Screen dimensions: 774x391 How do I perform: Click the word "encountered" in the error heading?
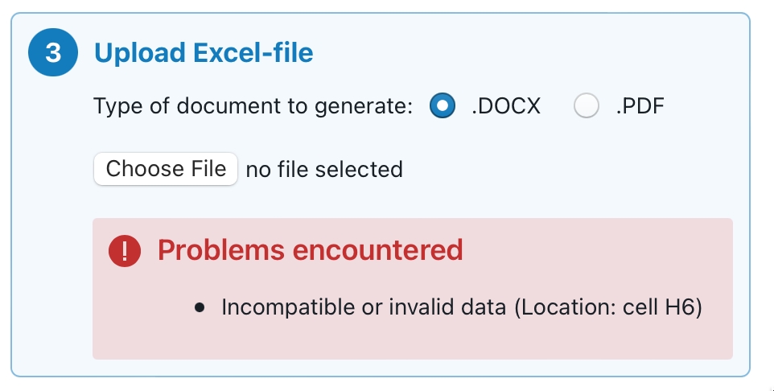pyautogui.click(x=377, y=249)
